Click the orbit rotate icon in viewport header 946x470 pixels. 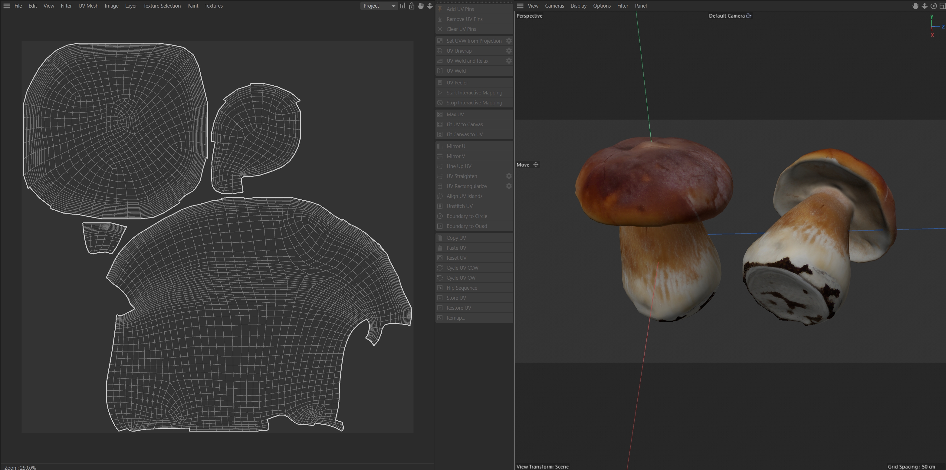pyautogui.click(x=933, y=6)
